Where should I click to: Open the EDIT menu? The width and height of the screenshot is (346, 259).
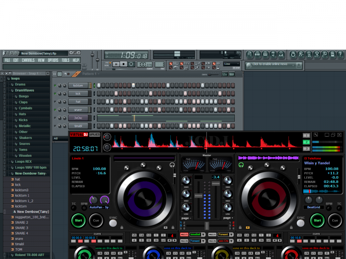(16, 60)
